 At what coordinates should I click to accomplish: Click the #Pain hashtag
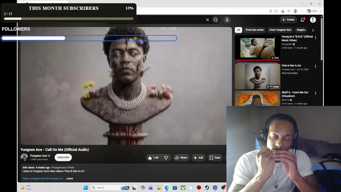71,167
